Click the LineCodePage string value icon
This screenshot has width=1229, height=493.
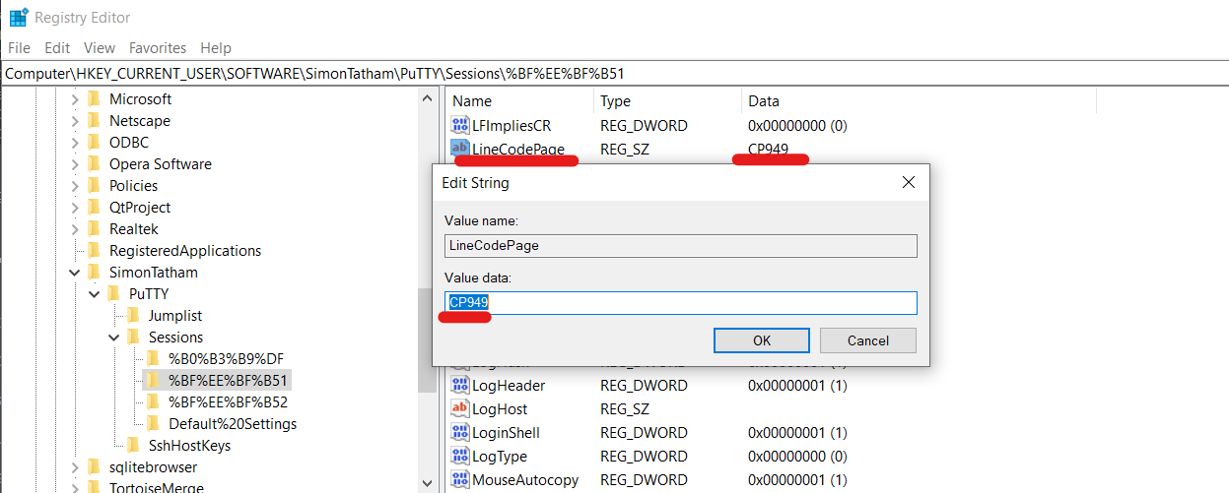tap(460, 150)
